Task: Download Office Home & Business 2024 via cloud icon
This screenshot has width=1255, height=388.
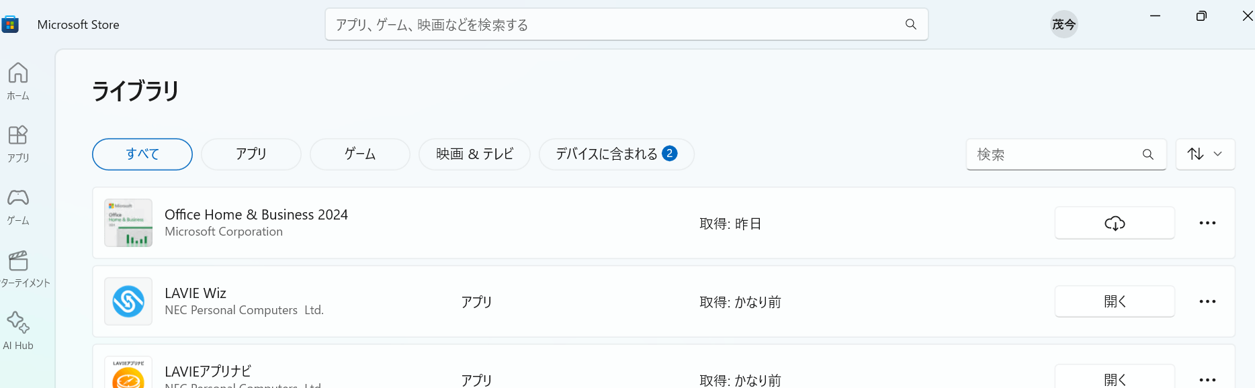Action: tap(1114, 222)
